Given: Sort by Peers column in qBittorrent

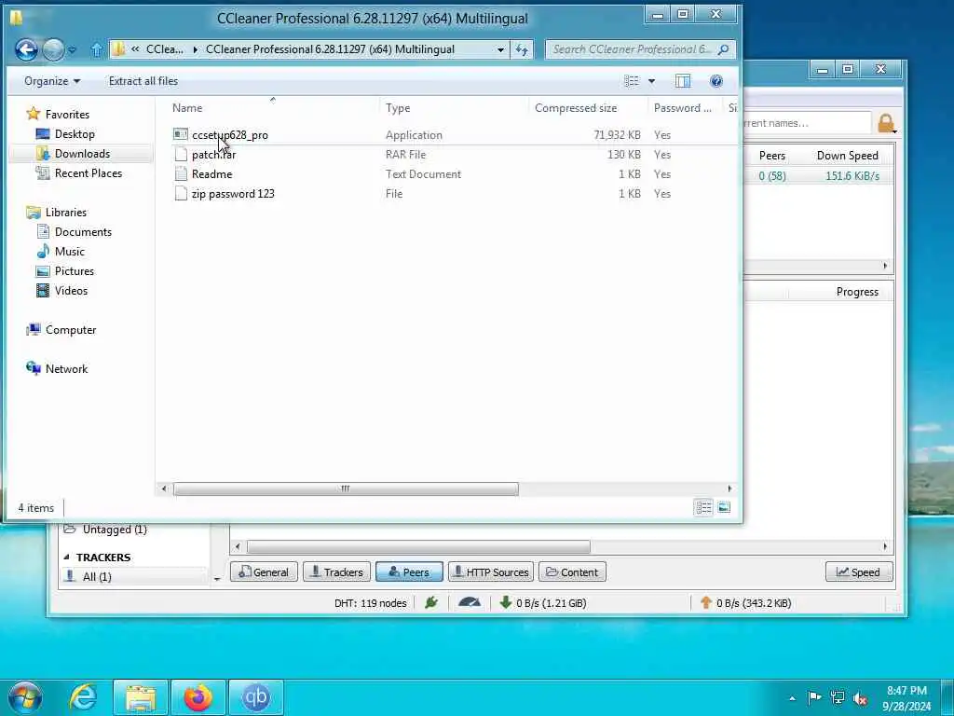Looking at the screenshot, I should 771,156.
